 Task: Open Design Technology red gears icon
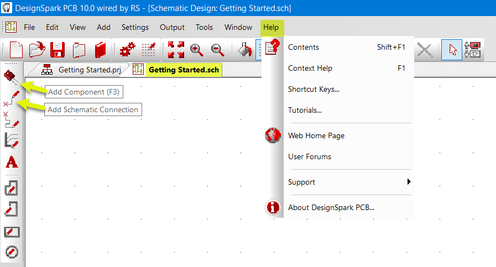coord(127,50)
